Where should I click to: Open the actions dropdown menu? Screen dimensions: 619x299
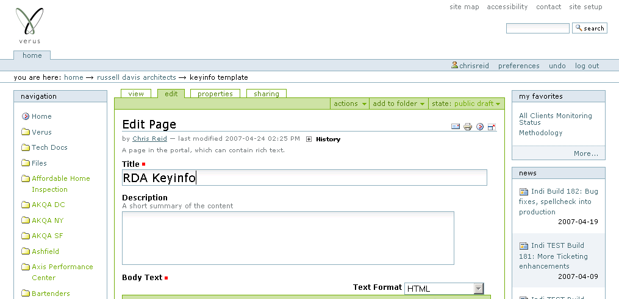coord(350,104)
